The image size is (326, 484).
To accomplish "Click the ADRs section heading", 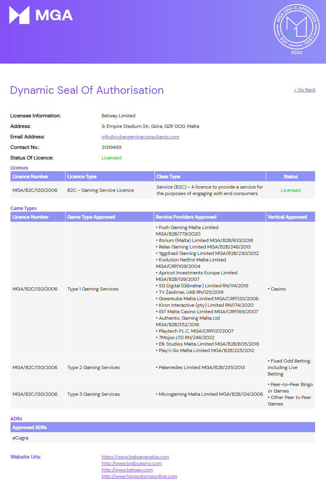I will (16, 419).
